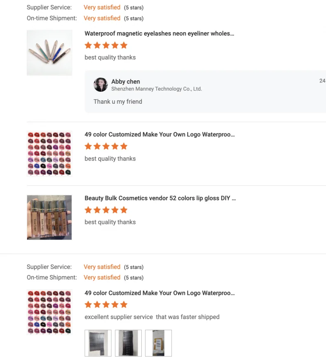Click the Abby chen reviewer name

[x=125, y=82]
